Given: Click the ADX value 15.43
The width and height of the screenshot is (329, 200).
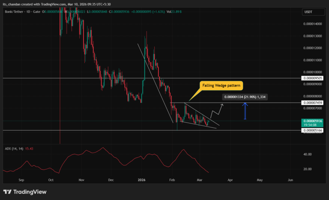Looking at the screenshot, I should [x=29, y=149].
